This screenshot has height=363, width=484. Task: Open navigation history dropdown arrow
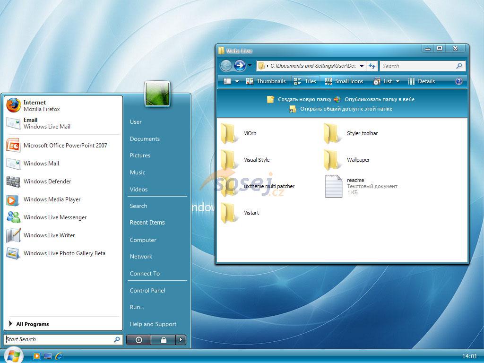(250, 65)
